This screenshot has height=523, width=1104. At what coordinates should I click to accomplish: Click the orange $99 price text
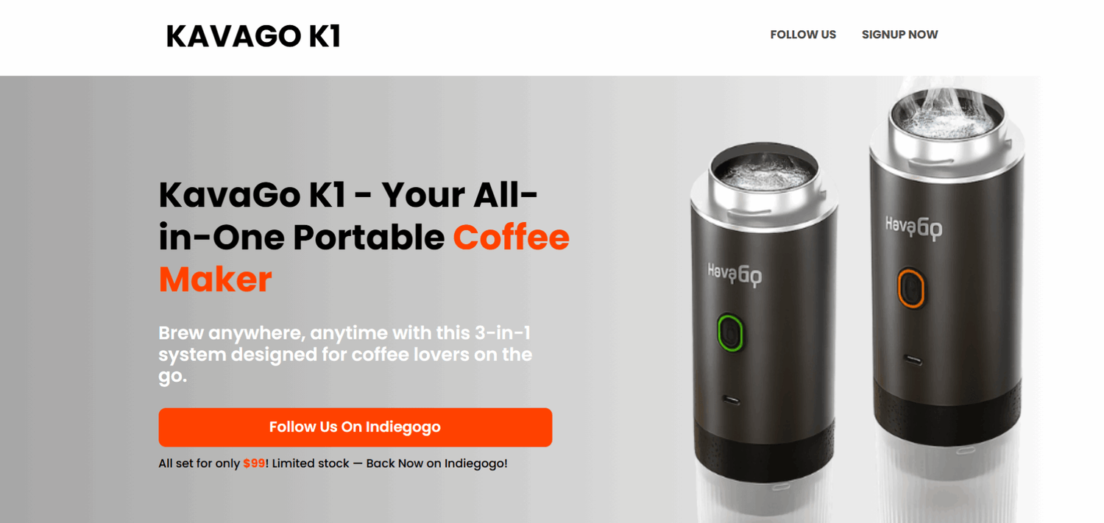tap(254, 464)
